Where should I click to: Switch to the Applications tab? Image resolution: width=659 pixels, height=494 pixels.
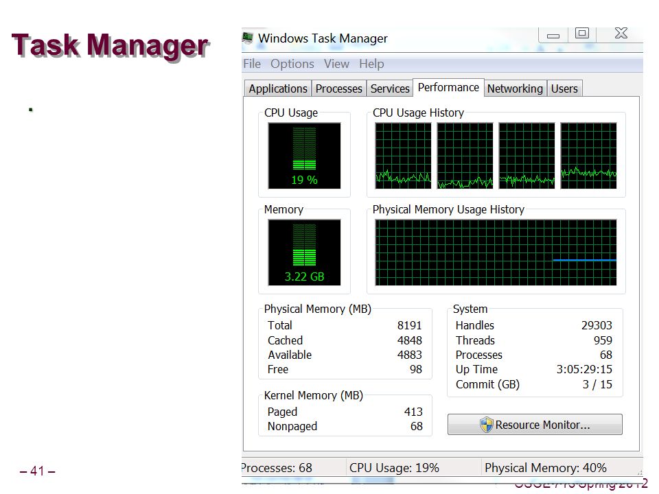(x=278, y=89)
